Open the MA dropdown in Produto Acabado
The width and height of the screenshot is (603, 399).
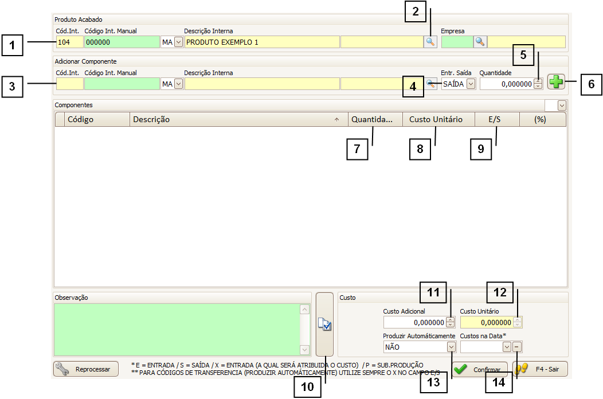(178, 42)
